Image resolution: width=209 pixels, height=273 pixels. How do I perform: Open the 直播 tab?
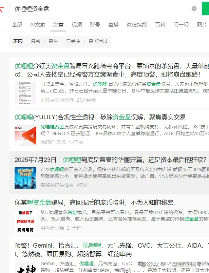pos(113,25)
